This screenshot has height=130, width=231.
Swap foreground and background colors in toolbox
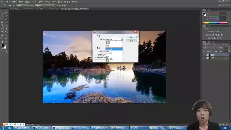[x=6, y=44]
